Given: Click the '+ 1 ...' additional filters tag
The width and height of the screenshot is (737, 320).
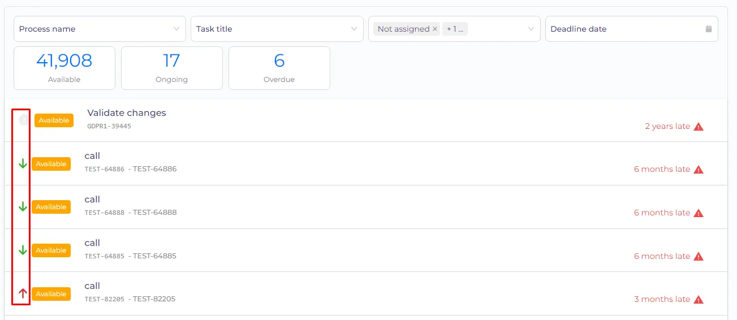Looking at the screenshot, I should click(455, 29).
